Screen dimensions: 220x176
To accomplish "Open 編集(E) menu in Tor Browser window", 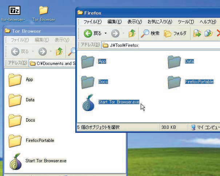I will (42, 40).
